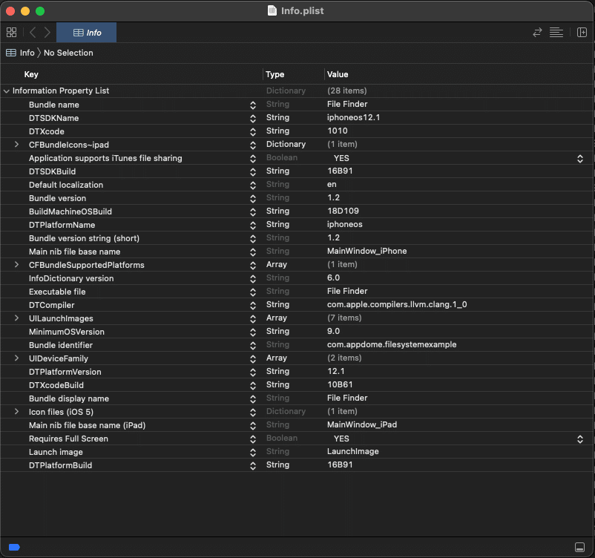Click the blue filter tag icon at bottom
The image size is (595, 558).
14,547
